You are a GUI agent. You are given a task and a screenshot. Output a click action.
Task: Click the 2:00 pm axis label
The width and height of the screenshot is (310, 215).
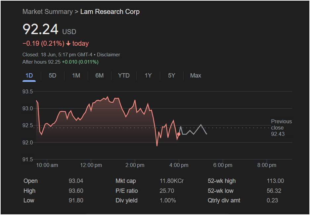[x=135, y=165]
